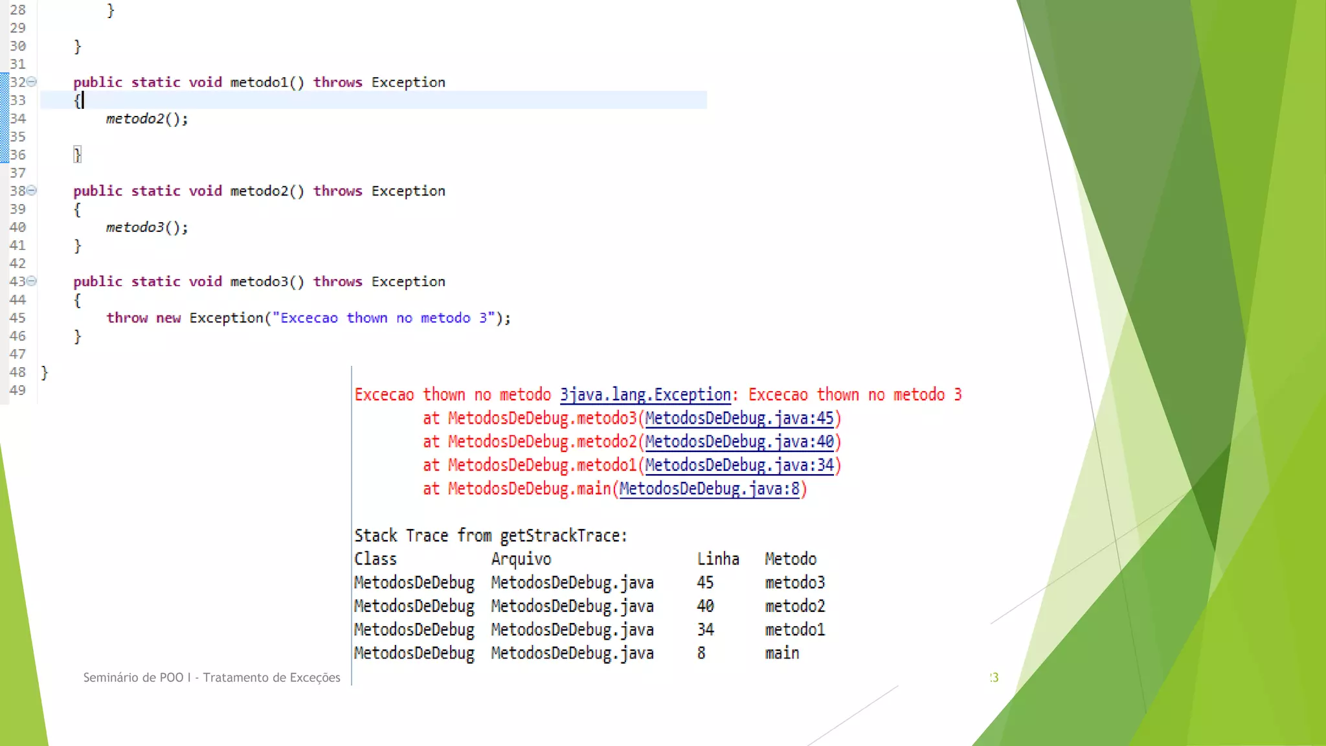The height and width of the screenshot is (746, 1326).
Task: Click the "Linha" column header in console
Action: (717, 559)
